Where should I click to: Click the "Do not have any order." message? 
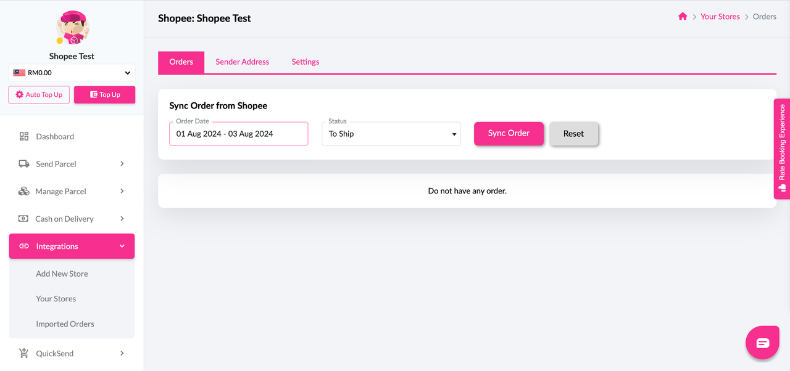pyautogui.click(x=467, y=191)
